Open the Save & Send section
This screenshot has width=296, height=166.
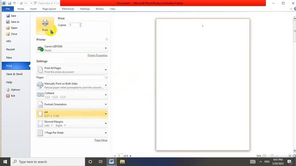[14, 74]
